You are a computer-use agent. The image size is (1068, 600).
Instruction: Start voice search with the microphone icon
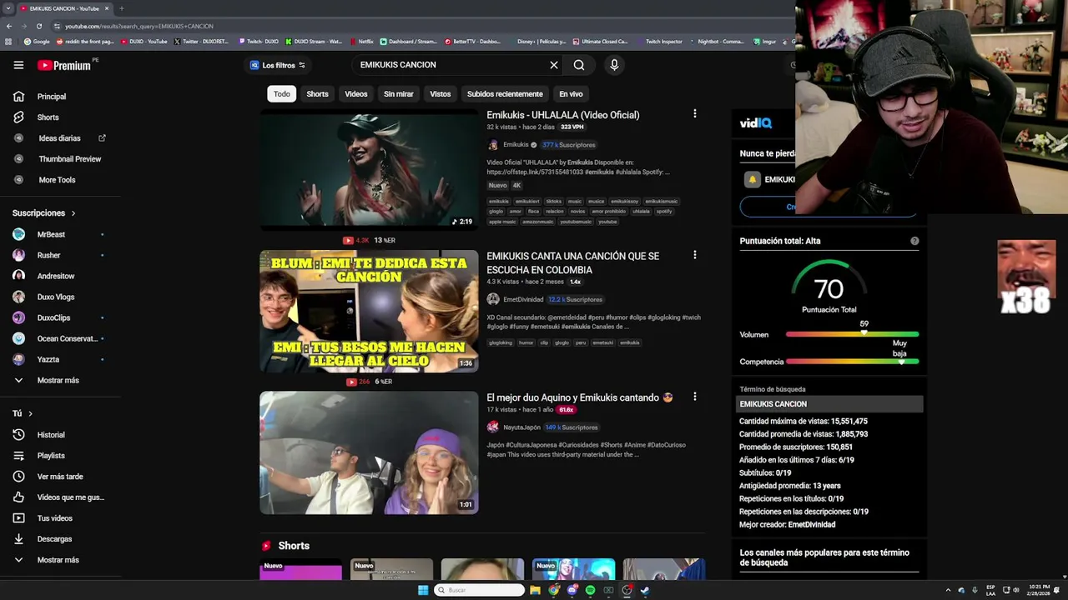[x=614, y=65]
